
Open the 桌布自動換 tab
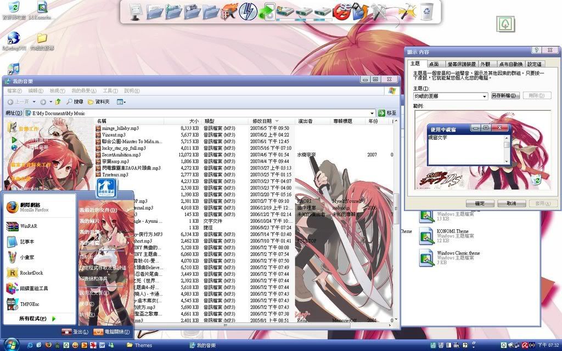[x=511, y=64]
